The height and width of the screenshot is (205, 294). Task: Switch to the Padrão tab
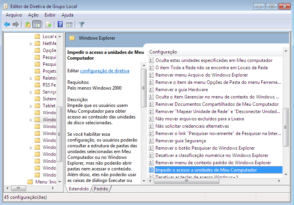101,189
